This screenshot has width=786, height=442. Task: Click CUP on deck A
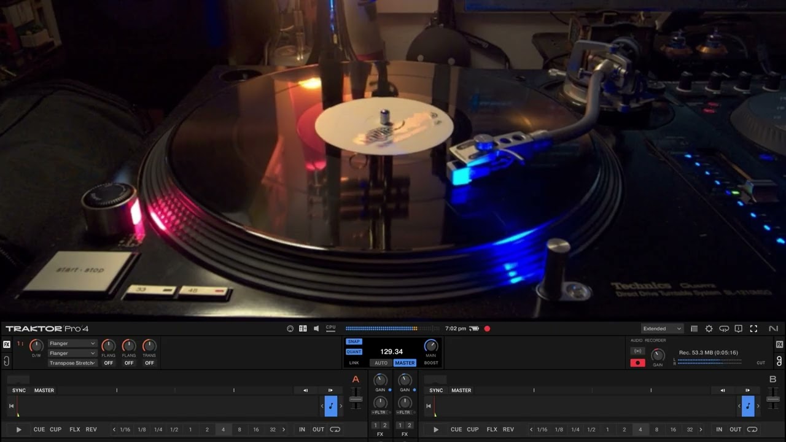tap(56, 430)
